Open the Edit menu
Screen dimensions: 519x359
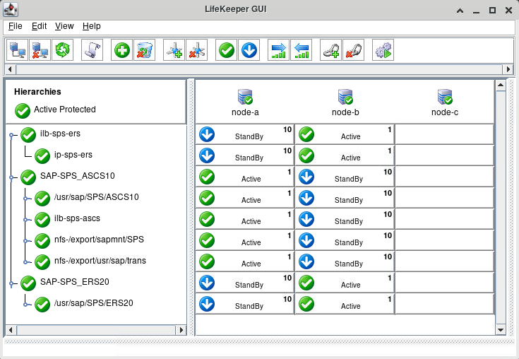39,26
